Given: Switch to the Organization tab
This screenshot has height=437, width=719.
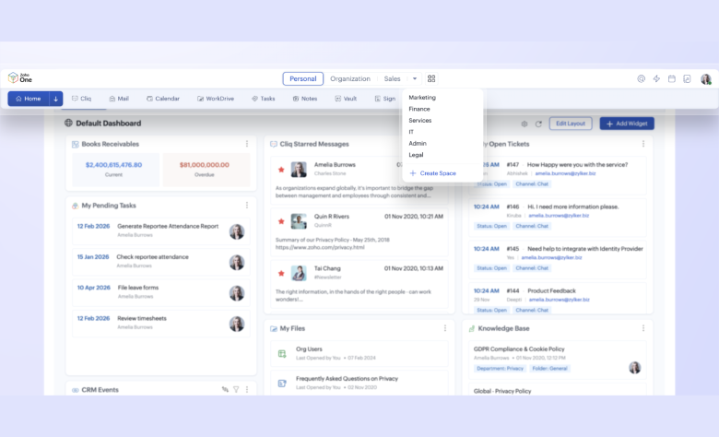Looking at the screenshot, I should (350, 79).
